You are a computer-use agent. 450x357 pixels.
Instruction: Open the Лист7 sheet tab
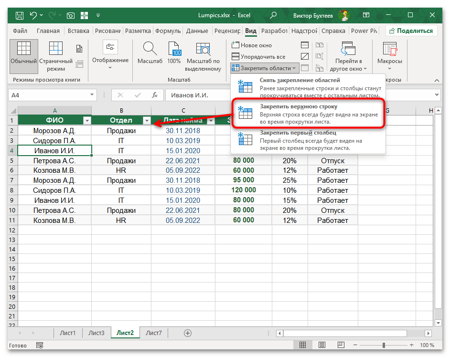153,333
